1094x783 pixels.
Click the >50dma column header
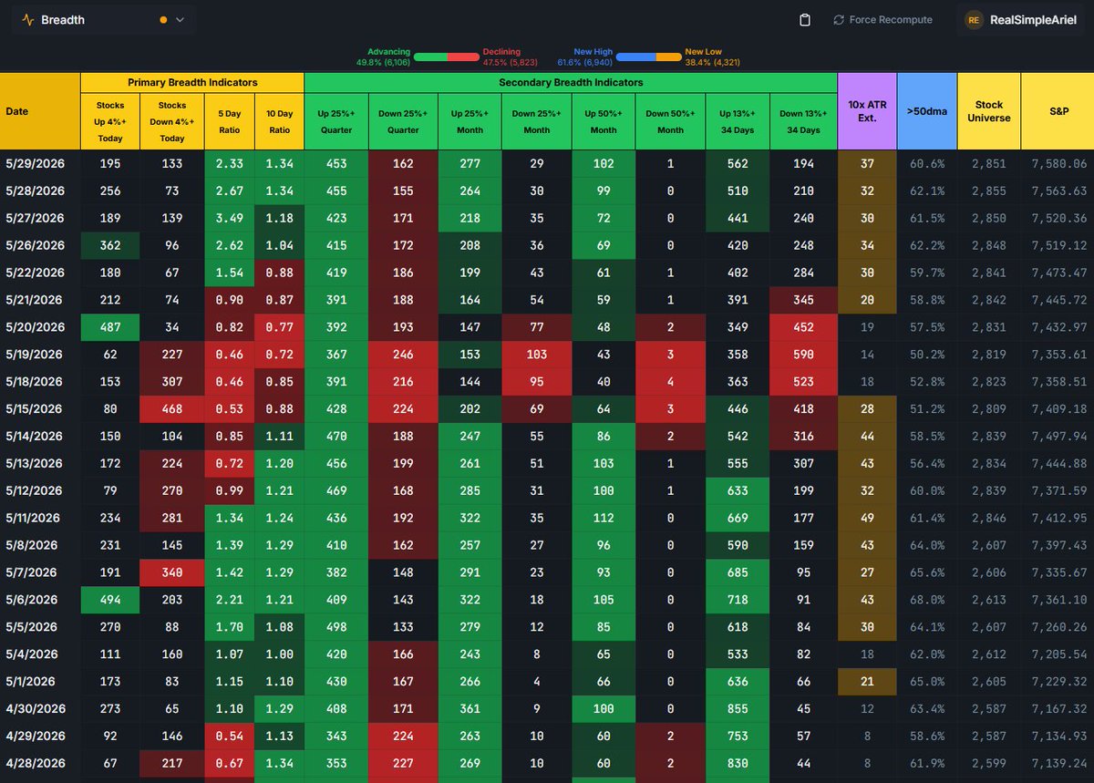click(x=927, y=111)
